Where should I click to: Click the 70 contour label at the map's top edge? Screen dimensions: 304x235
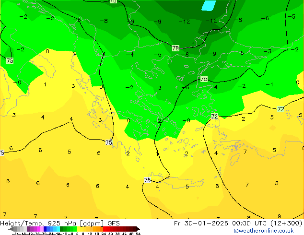point(113,1)
